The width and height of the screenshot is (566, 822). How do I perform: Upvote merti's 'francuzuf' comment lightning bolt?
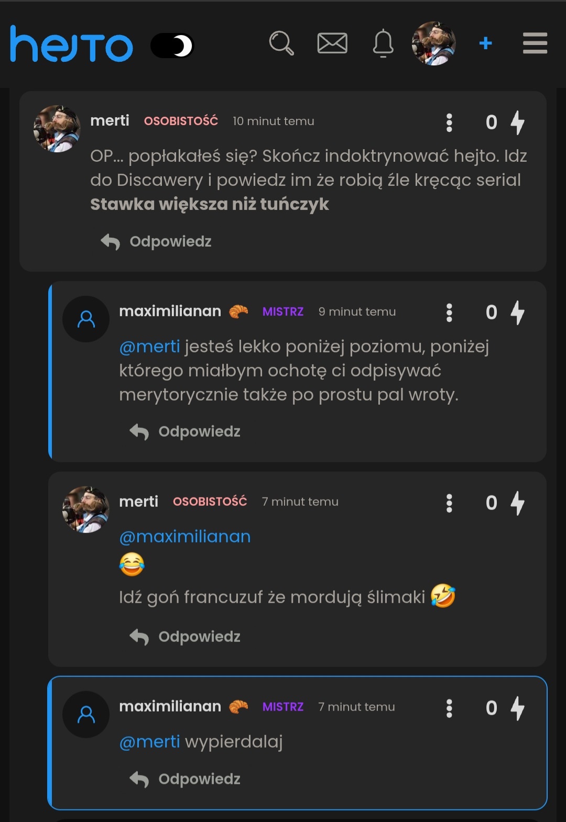pyautogui.click(x=518, y=503)
